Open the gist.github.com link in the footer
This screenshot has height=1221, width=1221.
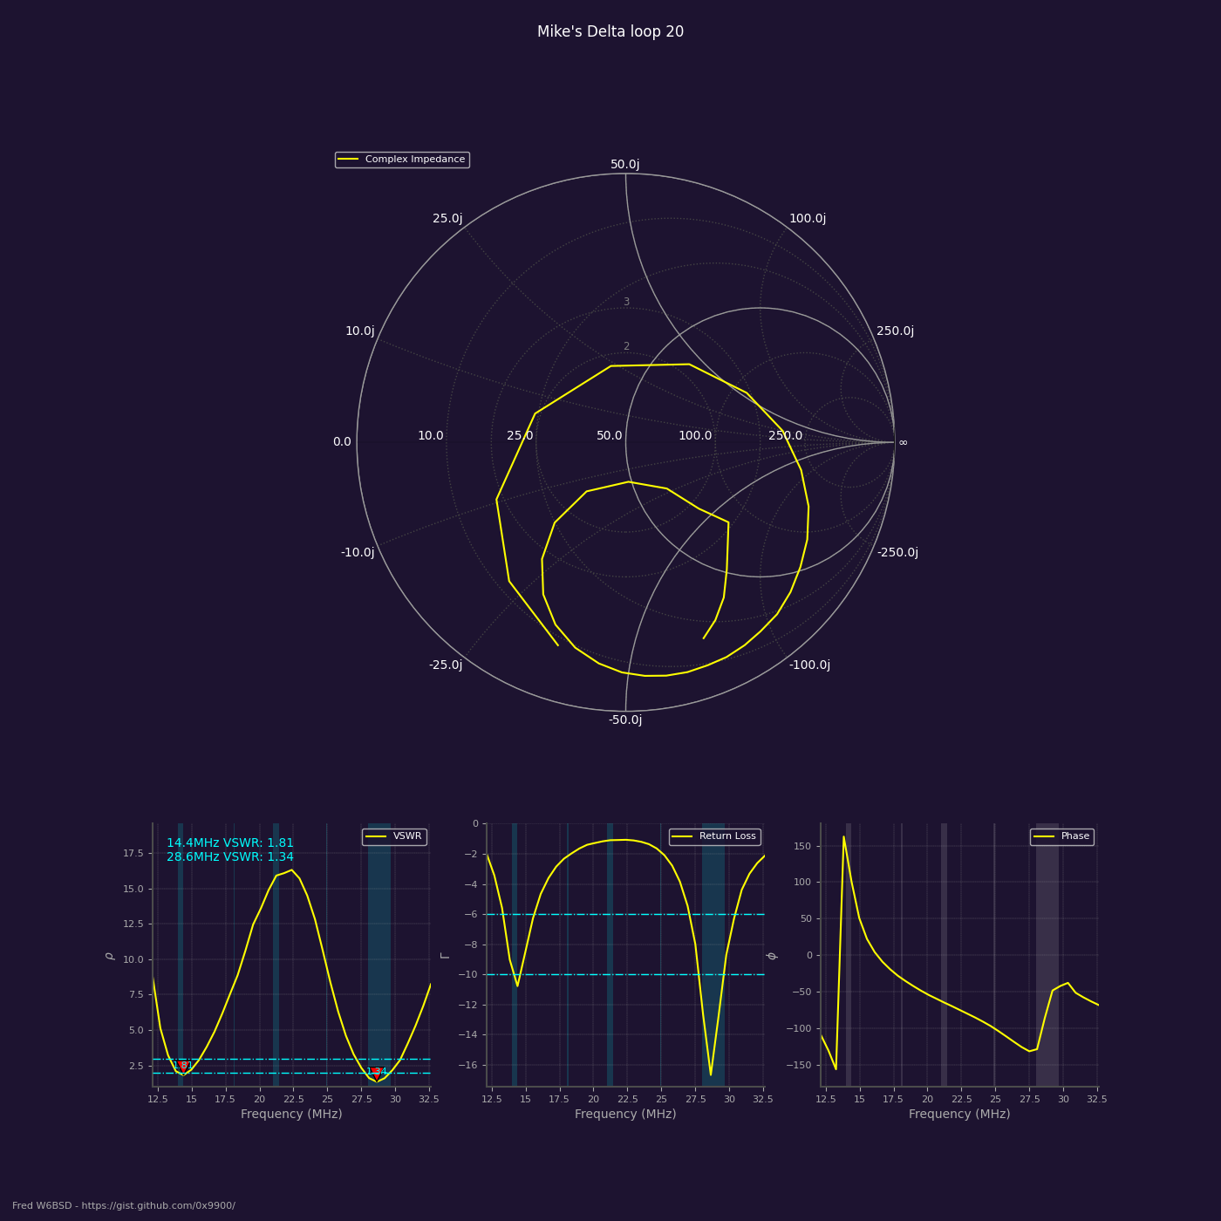pyautogui.click(x=158, y=1206)
